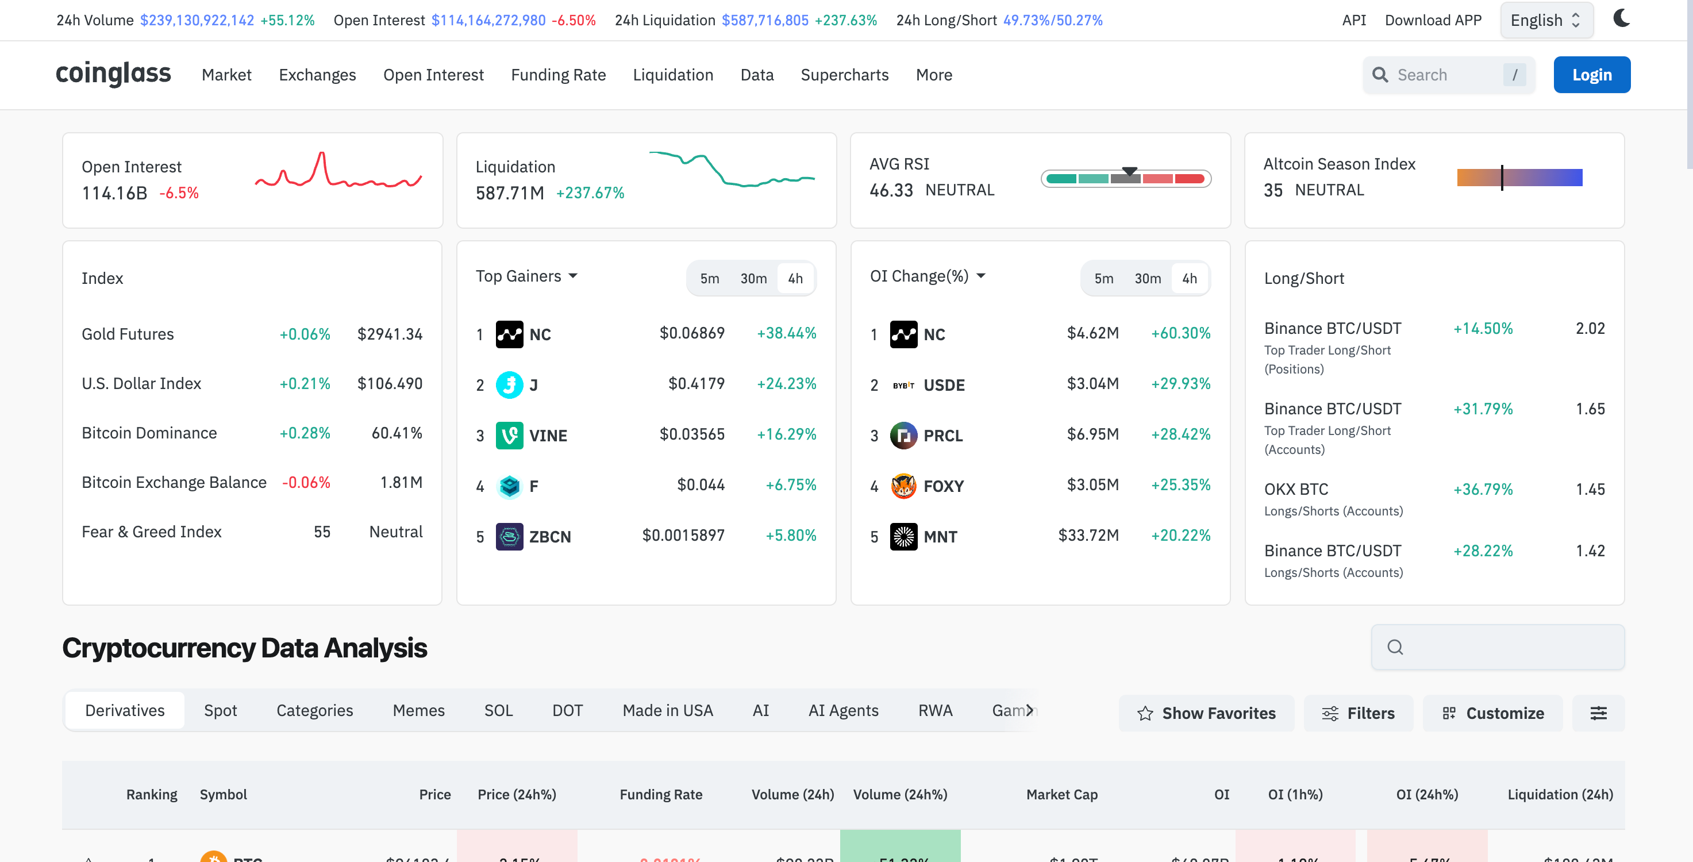Expand the Top Gainers dropdown
The width and height of the screenshot is (1693, 862).
pos(526,276)
